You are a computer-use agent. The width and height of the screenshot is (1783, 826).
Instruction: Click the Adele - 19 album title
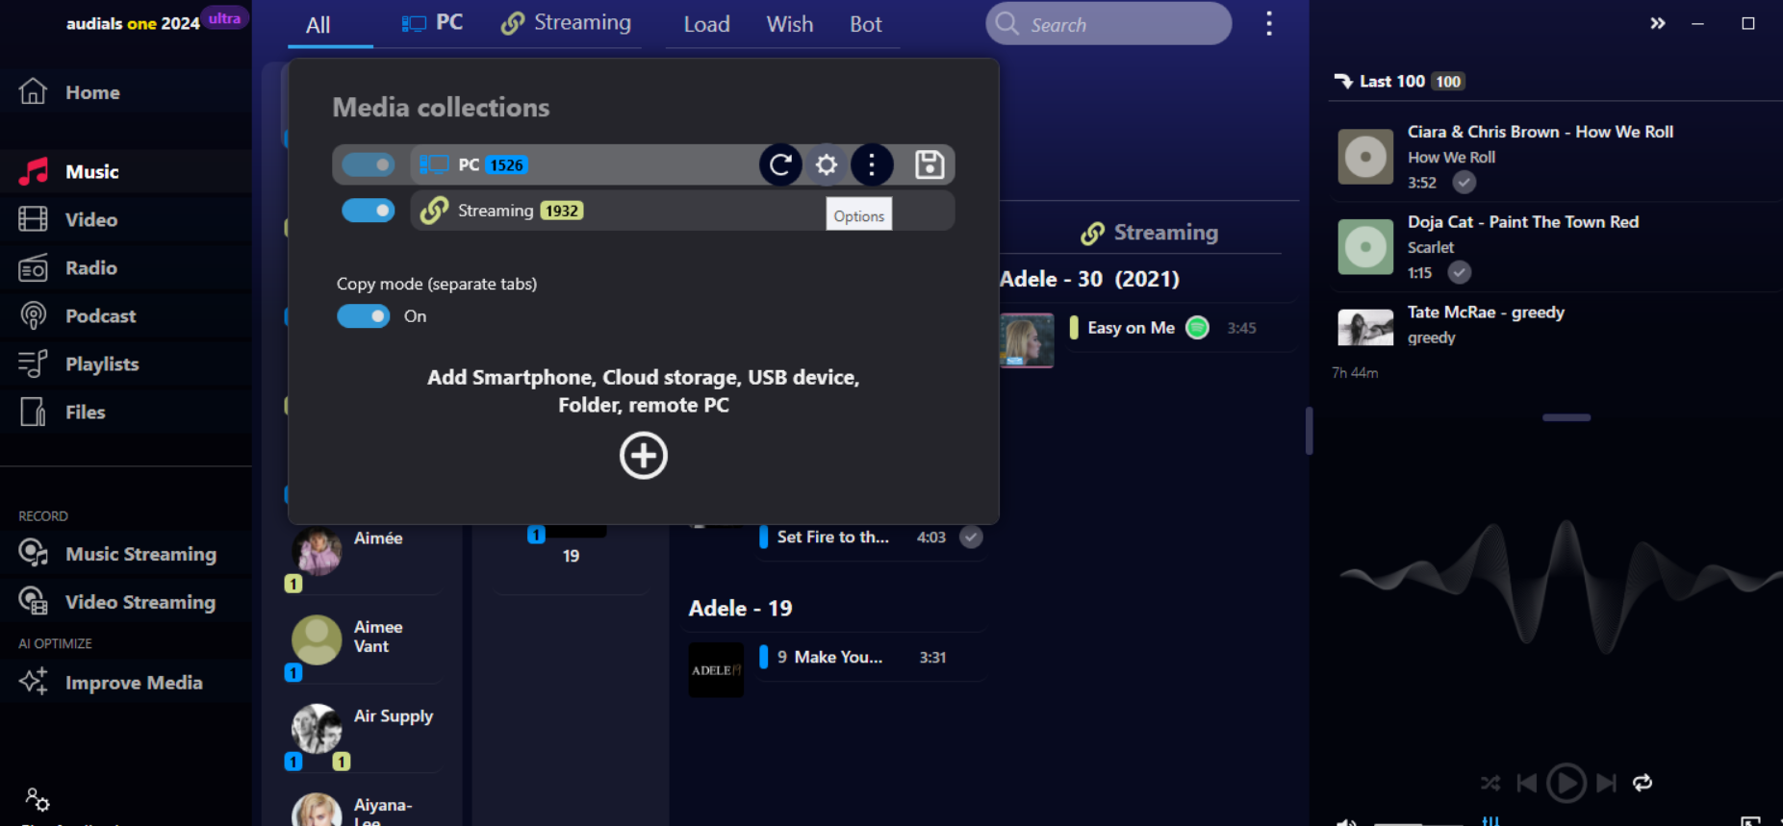(740, 608)
